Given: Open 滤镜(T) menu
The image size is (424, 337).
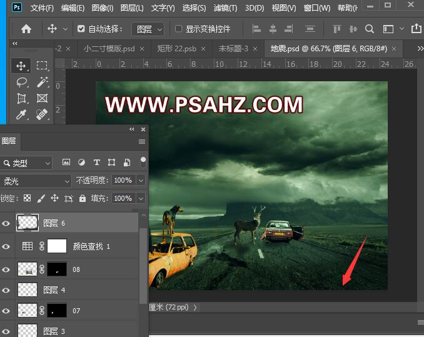Looking at the screenshot, I should (225, 8).
